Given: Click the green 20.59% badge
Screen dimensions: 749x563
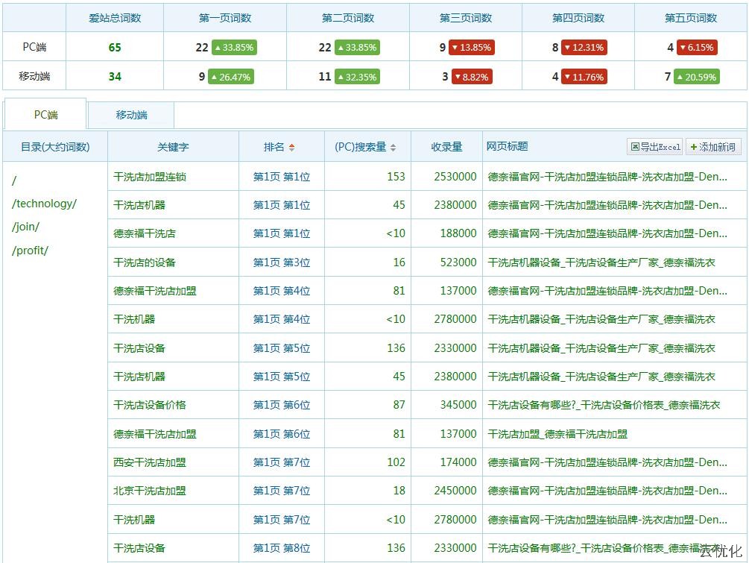Looking at the screenshot, I should (x=697, y=77).
